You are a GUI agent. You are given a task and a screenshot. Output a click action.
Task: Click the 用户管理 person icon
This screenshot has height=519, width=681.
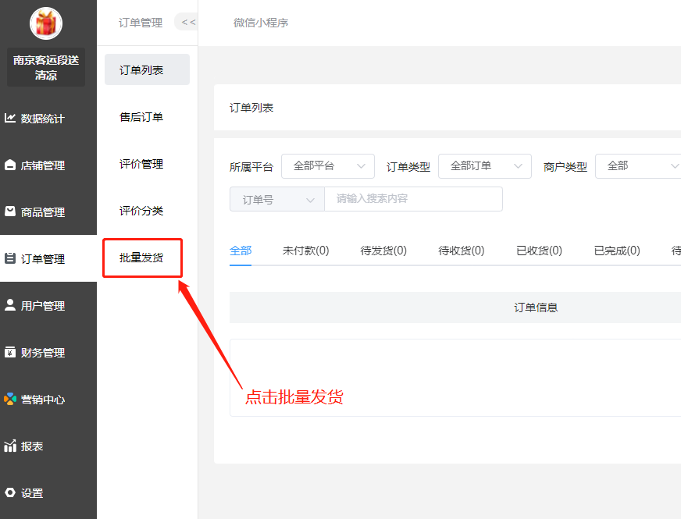pos(10,305)
